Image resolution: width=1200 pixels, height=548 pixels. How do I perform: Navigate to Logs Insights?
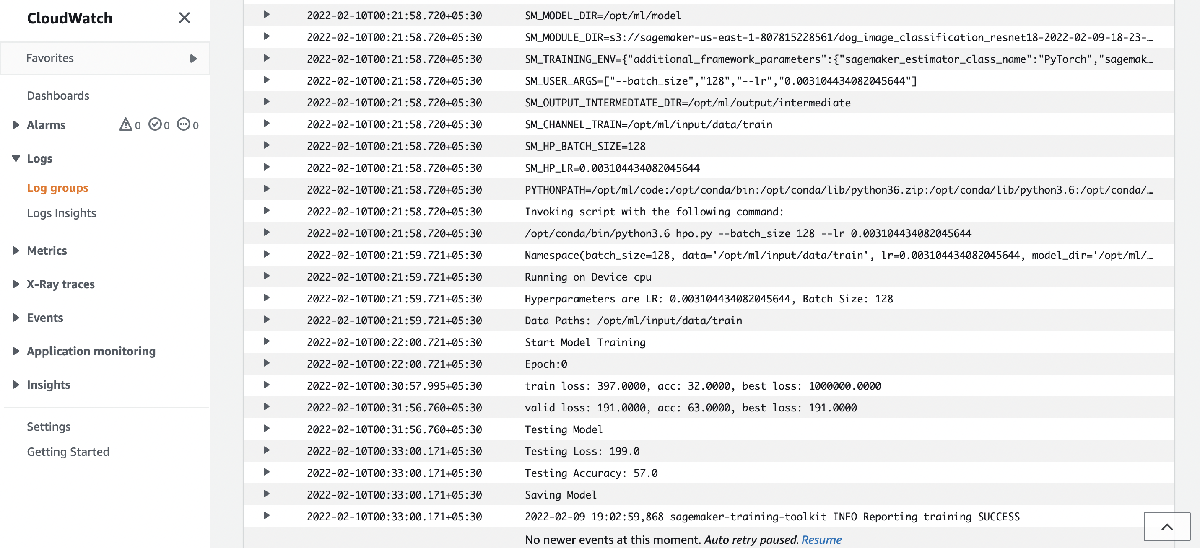(61, 213)
